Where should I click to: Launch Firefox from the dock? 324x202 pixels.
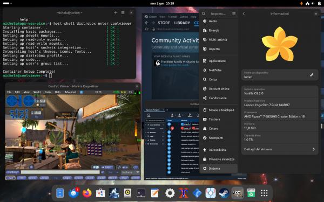tap(87, 193)
